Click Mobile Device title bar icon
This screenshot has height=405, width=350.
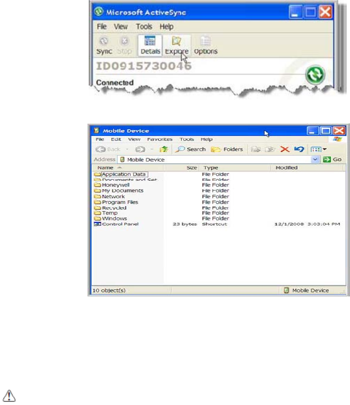[x=96, y=131]
